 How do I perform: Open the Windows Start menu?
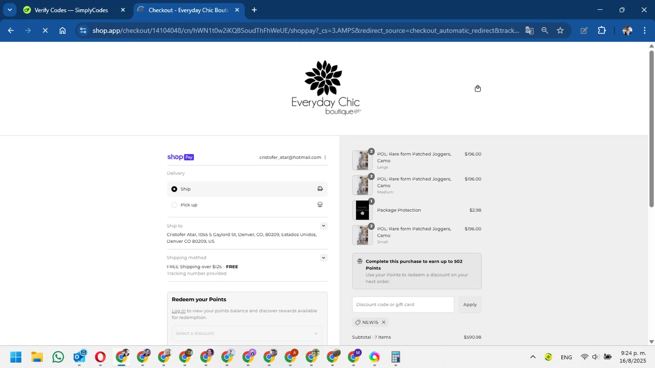pyautogui.click(x=16, y=357)
